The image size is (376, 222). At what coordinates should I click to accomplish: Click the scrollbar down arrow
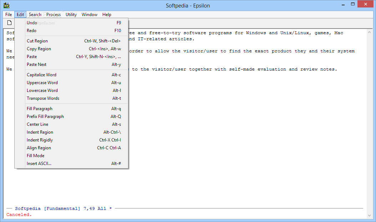369,216
